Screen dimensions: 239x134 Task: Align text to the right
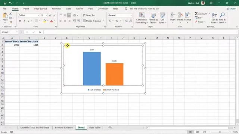pyautogui.click(x=69, y=21)
